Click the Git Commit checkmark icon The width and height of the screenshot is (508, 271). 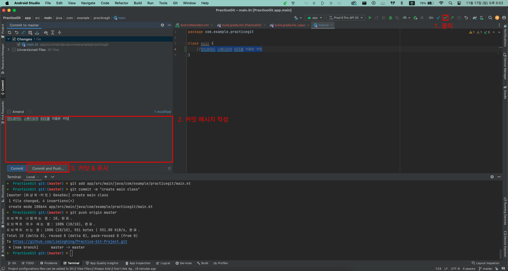(x=446, y=18)
